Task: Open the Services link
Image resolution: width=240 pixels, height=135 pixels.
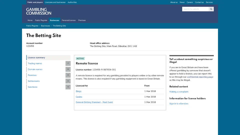Action: pos(209,2)
